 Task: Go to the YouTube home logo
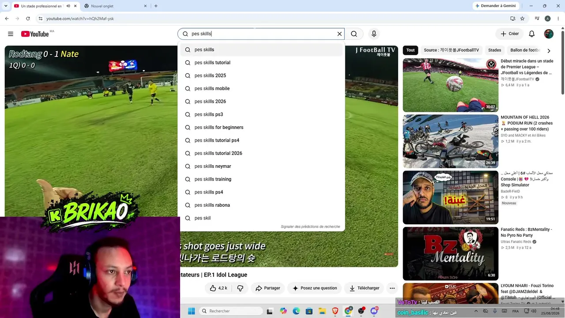pyautogui.click(x=34, y=34)
